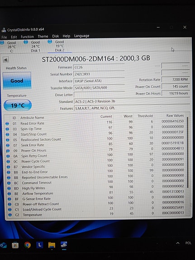Image resolution: width=195 pixels, height=260 pixels.
Task: Click status dot of End-to-End Error
Action: [9, 172]
